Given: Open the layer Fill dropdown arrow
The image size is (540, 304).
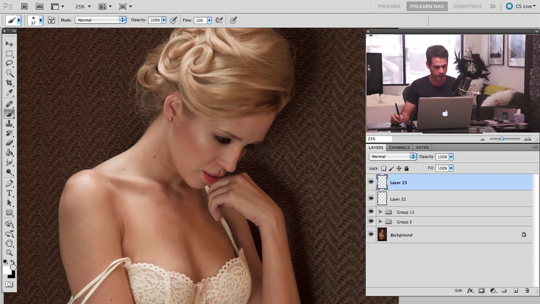Looking at the screenshot, I should pyautogui.click(x=451, y=168).
